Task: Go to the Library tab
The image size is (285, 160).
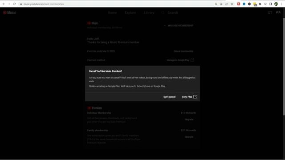Action: (149, 12)
